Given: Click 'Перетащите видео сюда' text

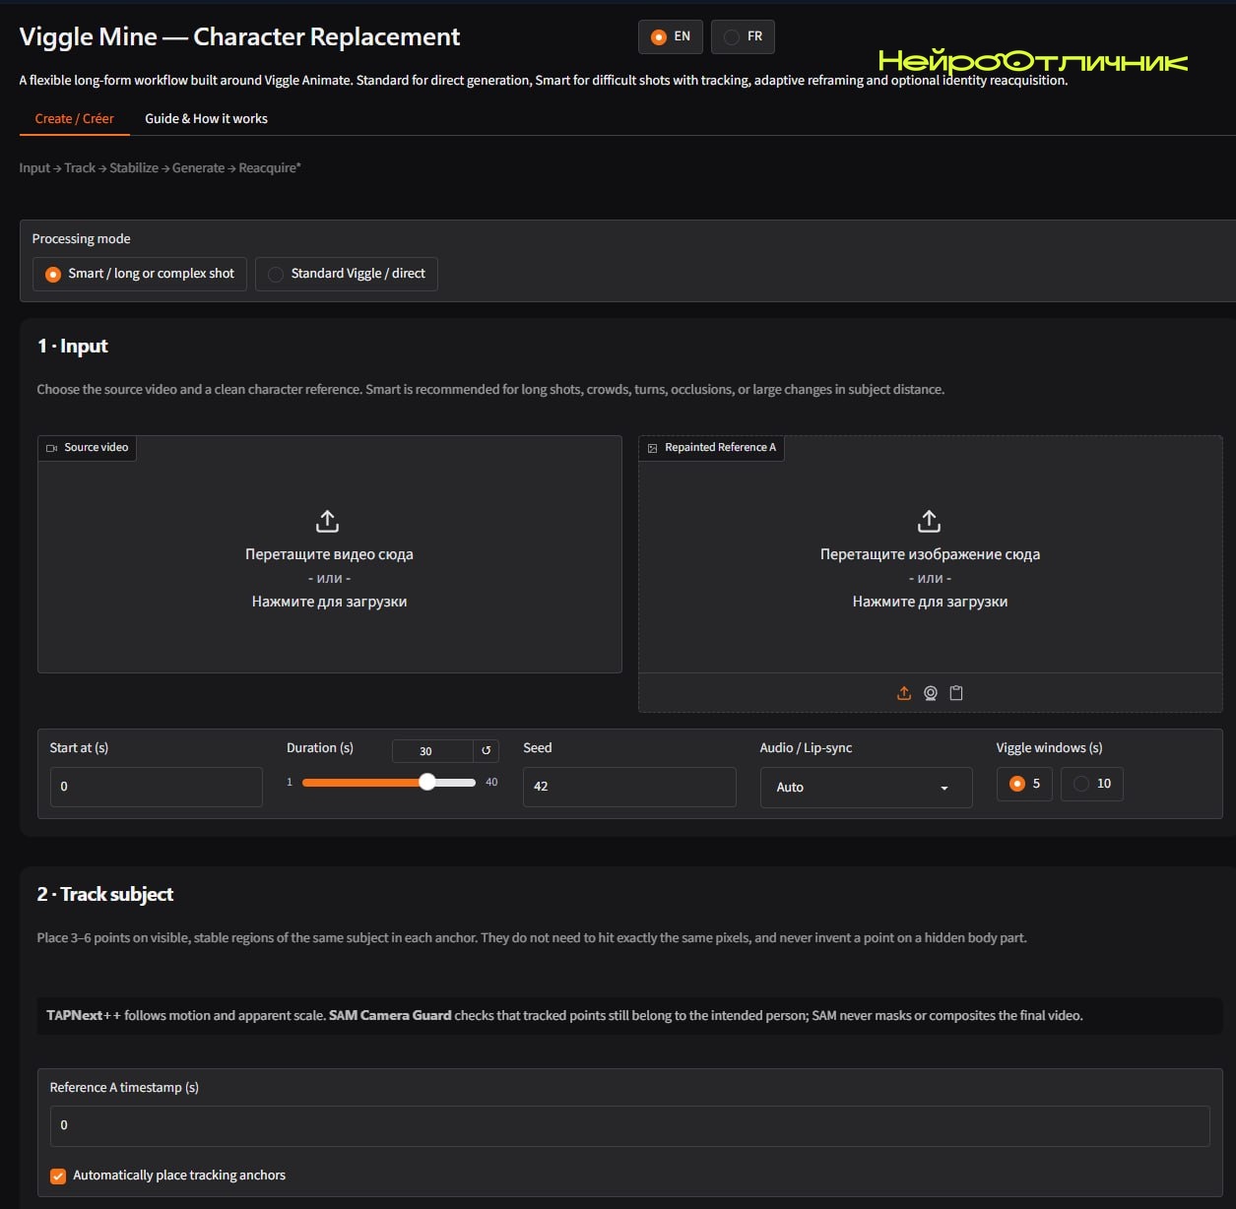Looking at the screenshot, I should 329,554.
